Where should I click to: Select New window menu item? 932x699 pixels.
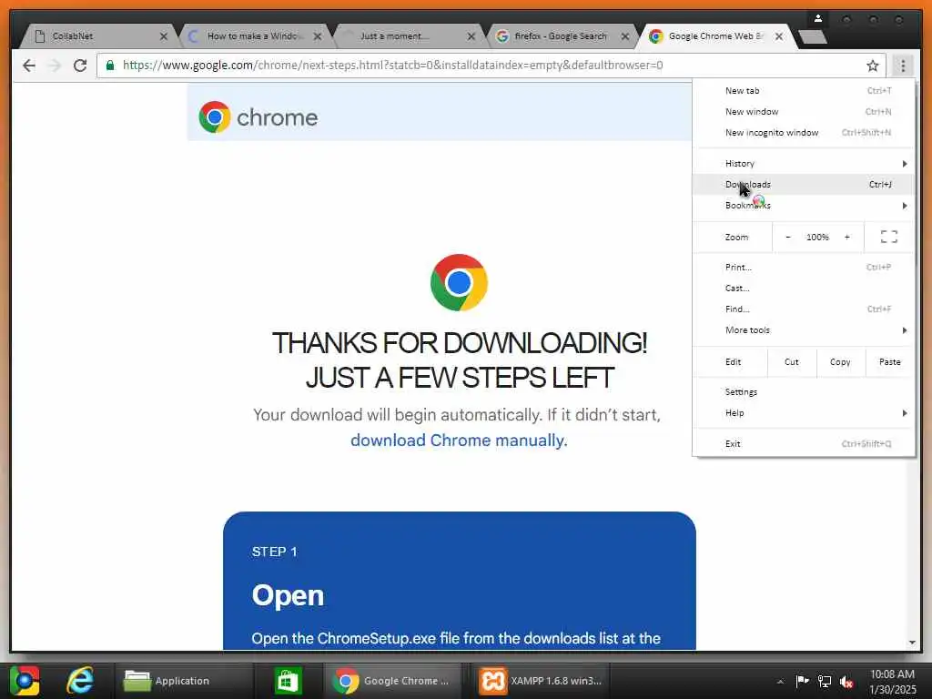pyautogui.click(x=804, y=111)
